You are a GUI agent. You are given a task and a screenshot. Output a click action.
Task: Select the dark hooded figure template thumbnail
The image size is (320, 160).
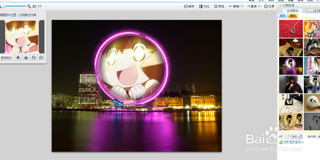pyautogui.click(x=291, y=84)
